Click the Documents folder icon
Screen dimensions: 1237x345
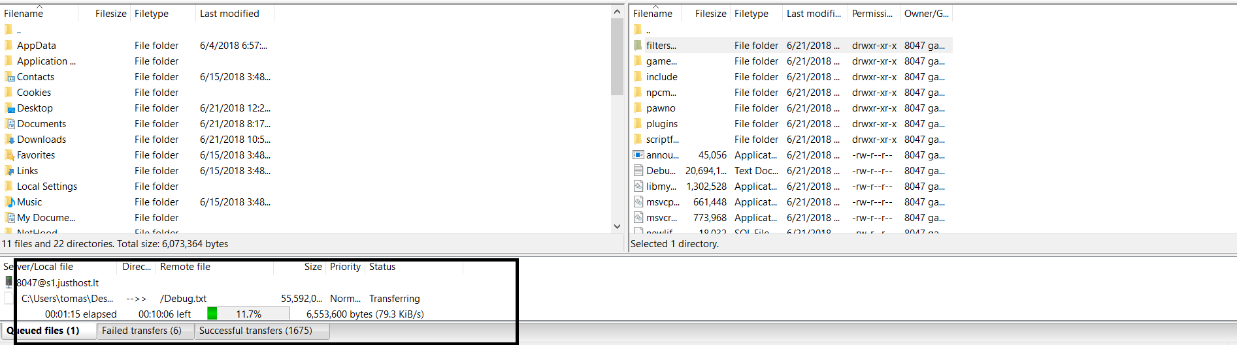click(x=8, y=123)
